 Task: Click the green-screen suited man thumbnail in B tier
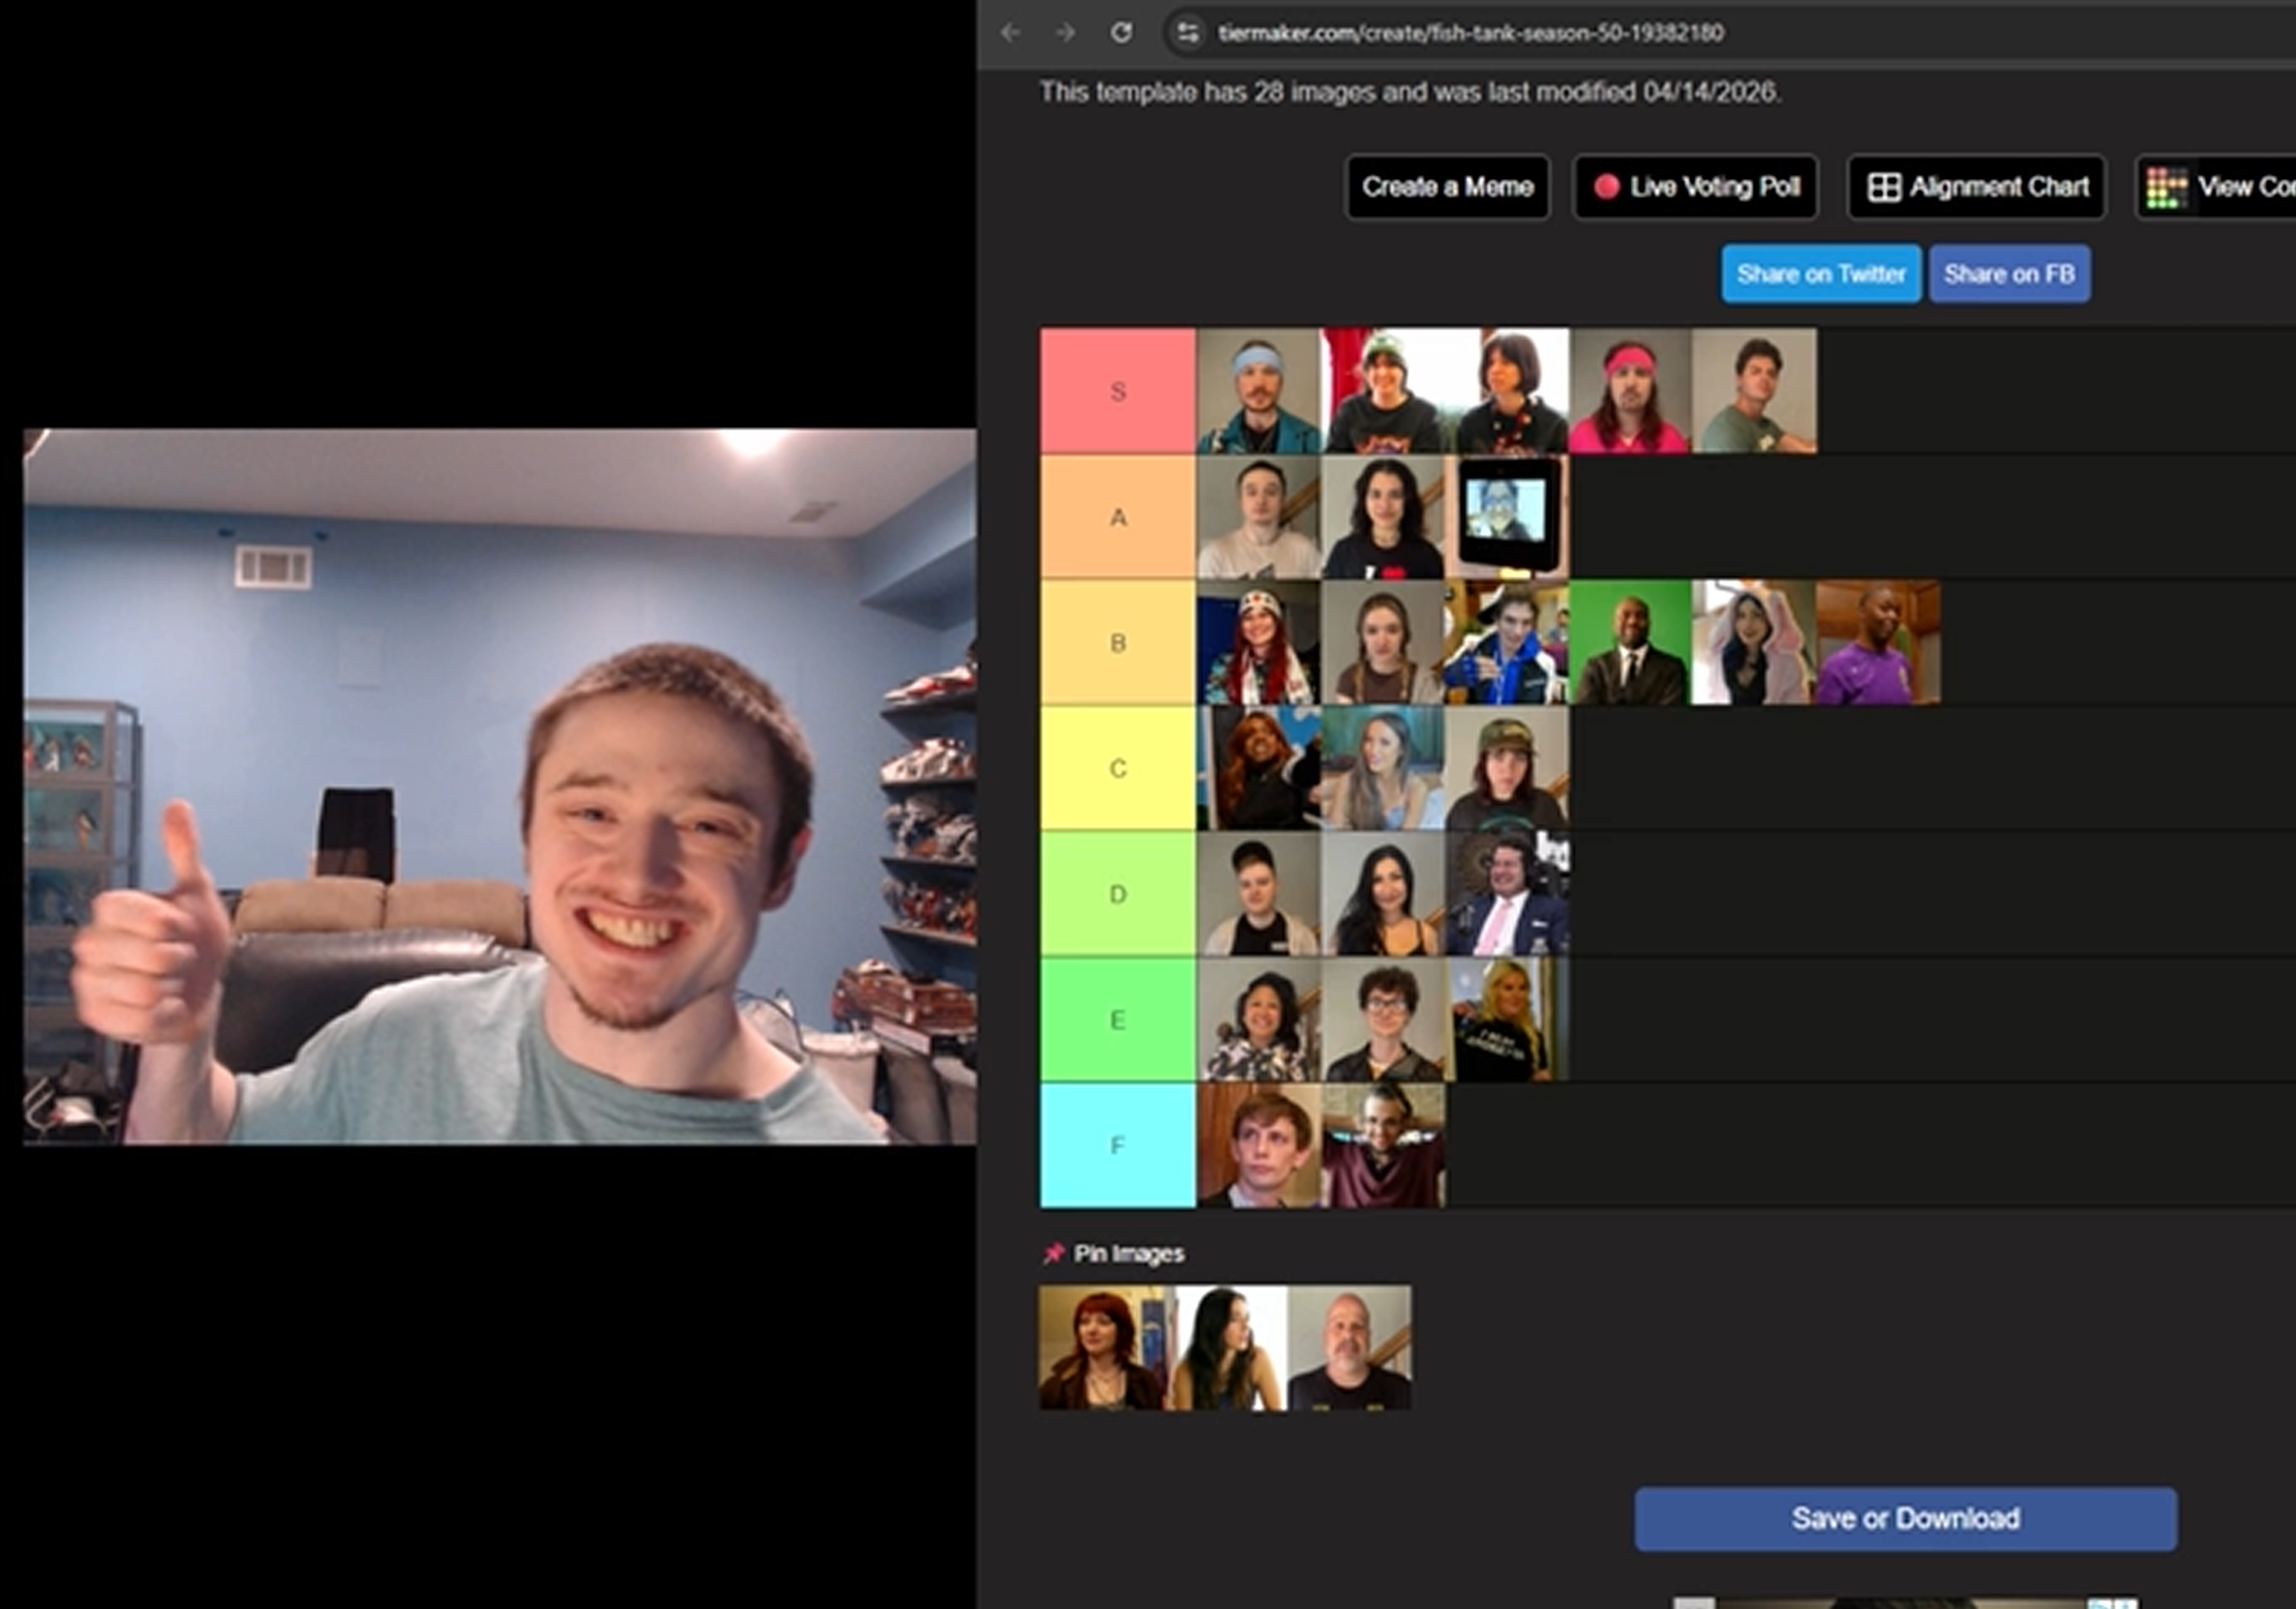pos(1630,642)
